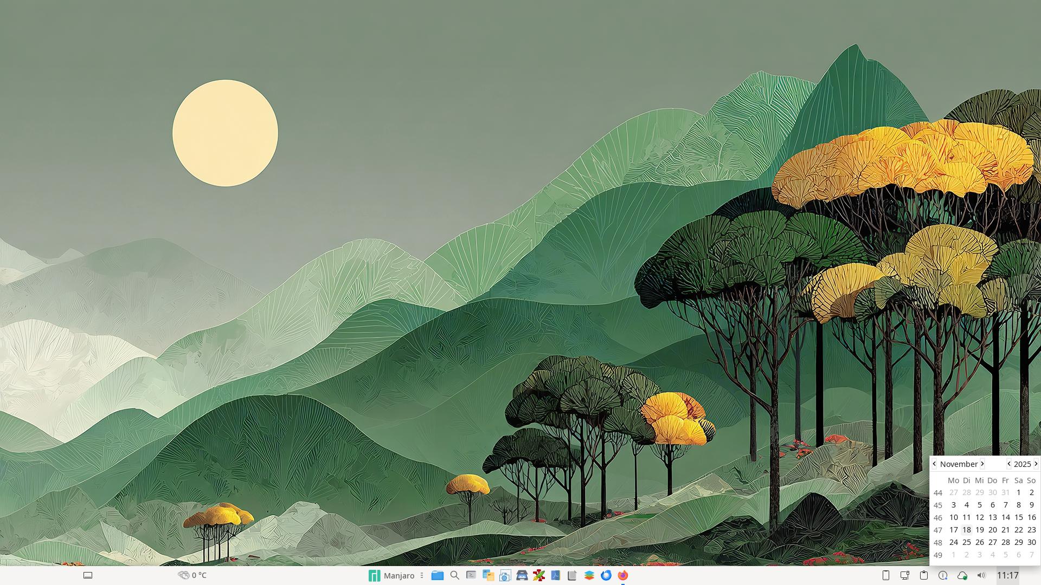Click the magnifying glass search icon
Viewport: 1041px width, 585px height.
coord(454,575)
